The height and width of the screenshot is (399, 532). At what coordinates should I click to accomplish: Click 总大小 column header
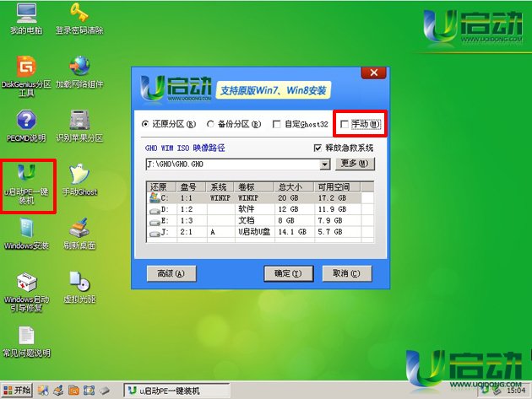(x=294, y=186)
